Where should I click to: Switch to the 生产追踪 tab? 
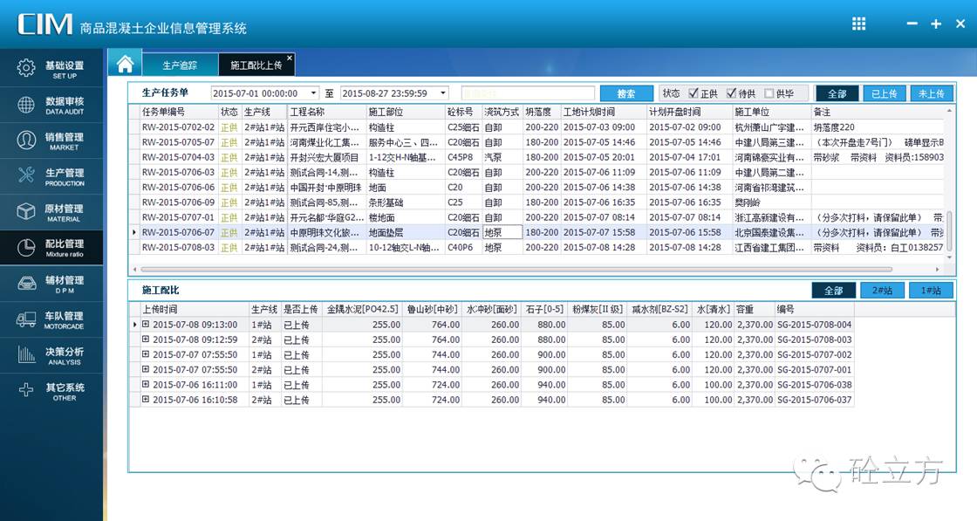point(180,65)
